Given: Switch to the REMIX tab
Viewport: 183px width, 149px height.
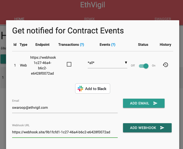Looking at the screenshot, I should pyautogui.click(x=89, y=19).
